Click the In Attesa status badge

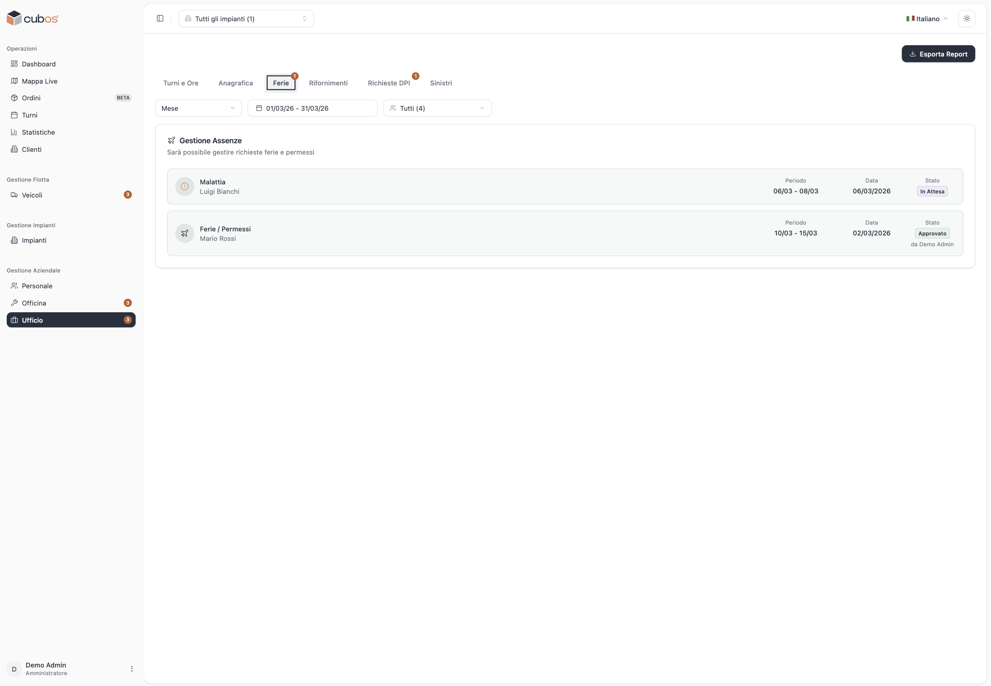pos(932,192)
